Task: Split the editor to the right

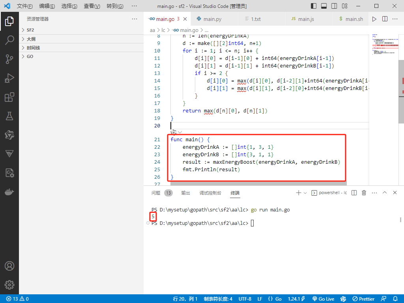Action: pyautogui.click(x=385, y=19)
